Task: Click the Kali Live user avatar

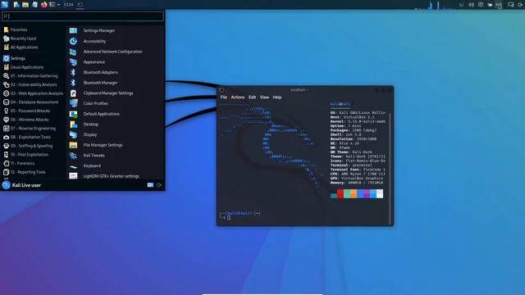Action: pyautogui.click(x=6, y=185)
